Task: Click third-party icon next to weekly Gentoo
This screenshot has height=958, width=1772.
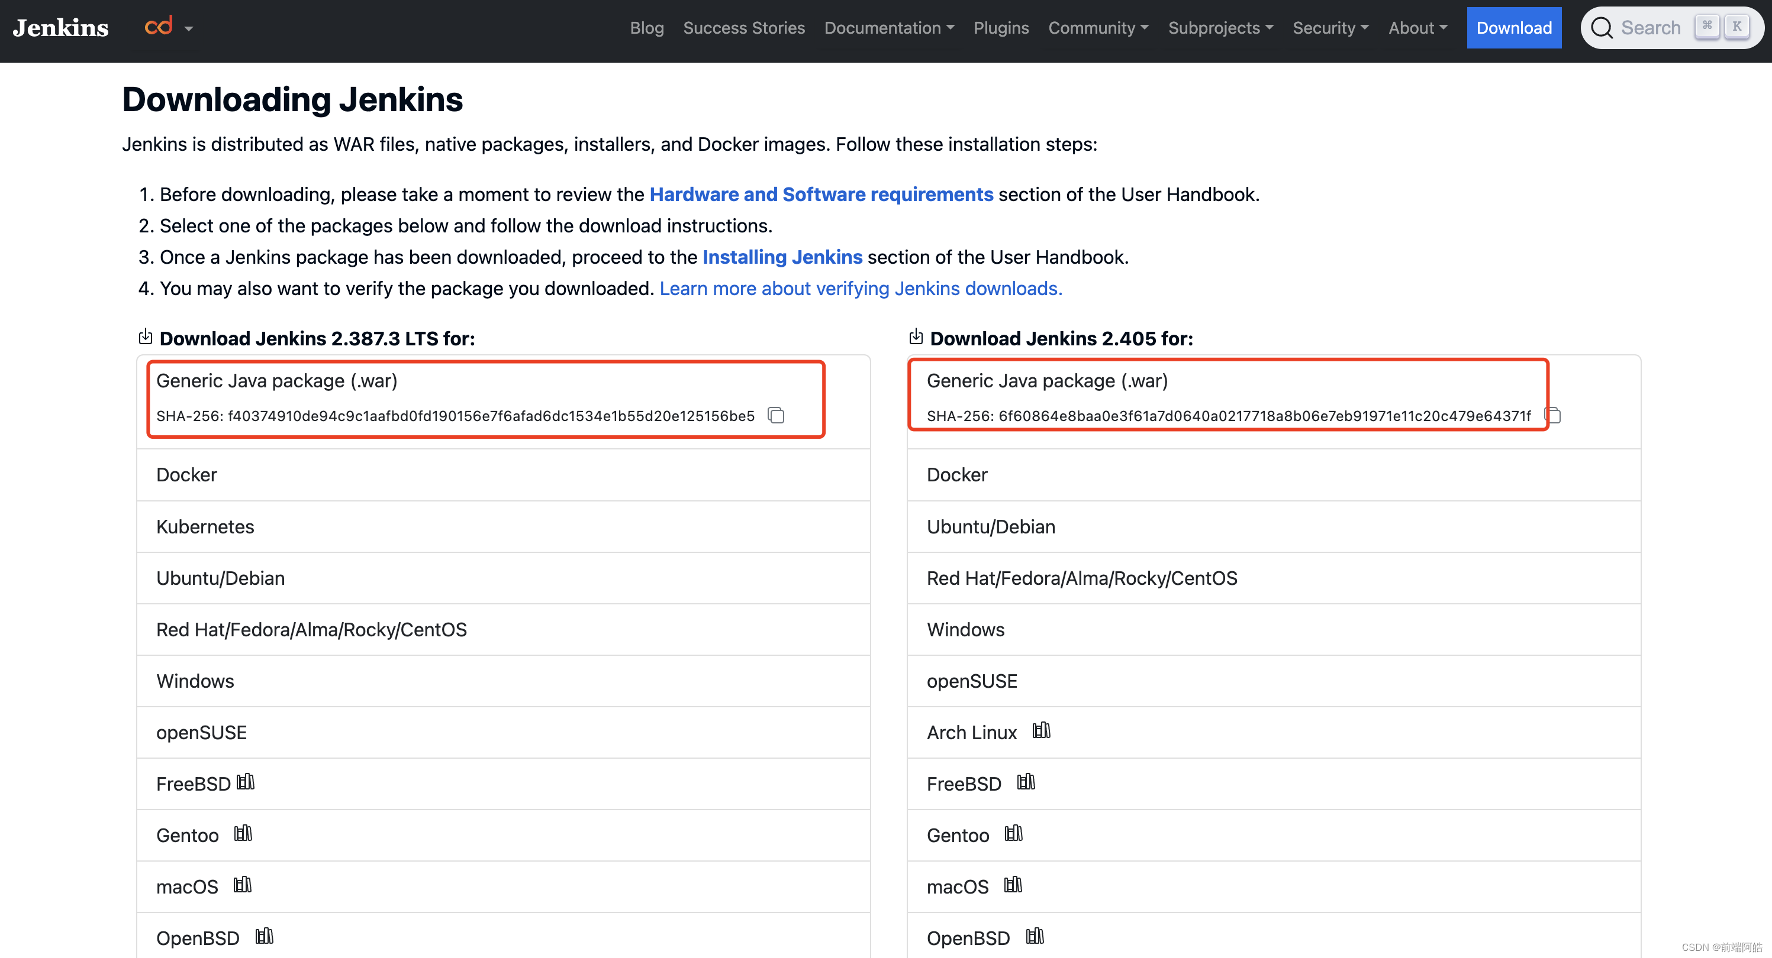Action: (1014, 834)
